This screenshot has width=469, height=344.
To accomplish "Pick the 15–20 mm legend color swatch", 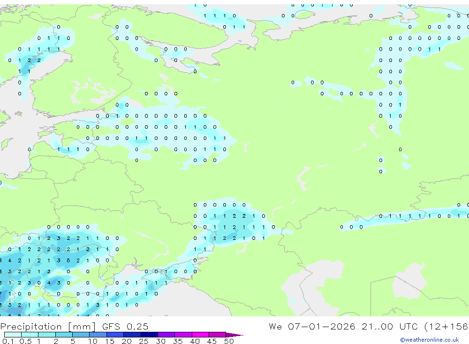I will coord(115,335).
